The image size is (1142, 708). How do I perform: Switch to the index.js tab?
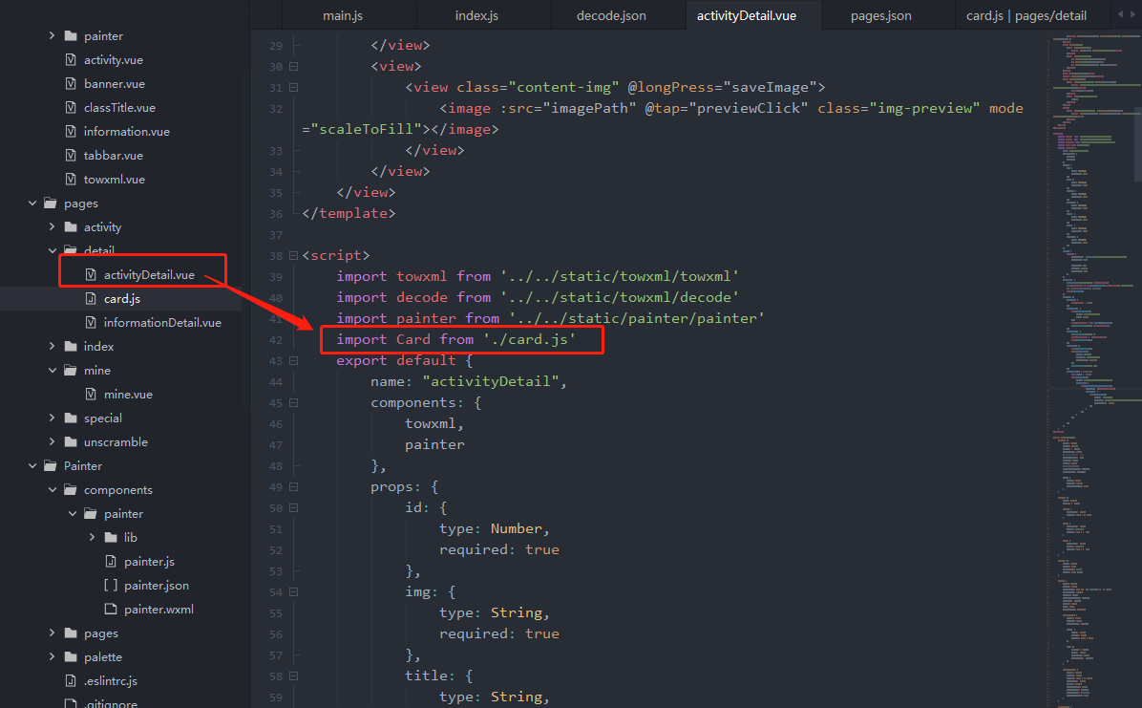[x=476, y=15]
